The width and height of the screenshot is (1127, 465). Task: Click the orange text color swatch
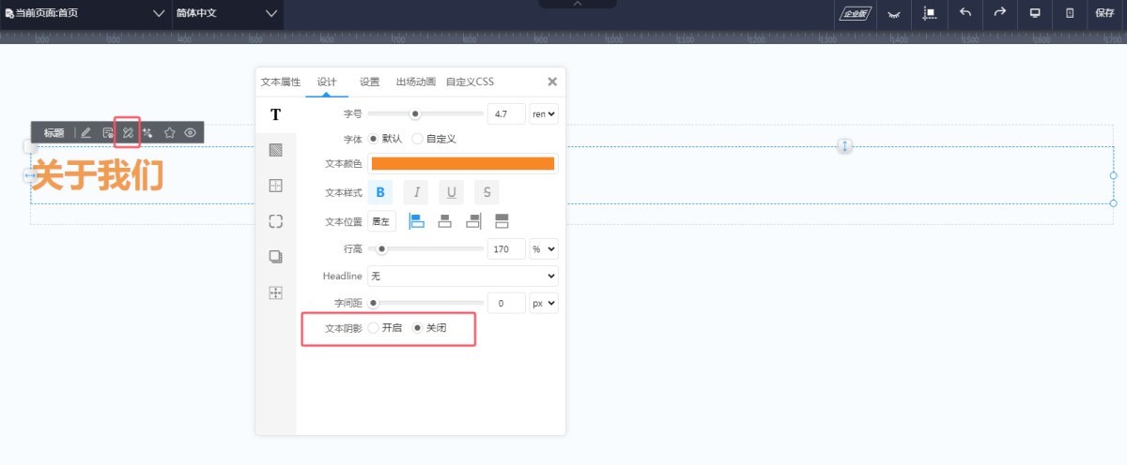click(462, 164)
